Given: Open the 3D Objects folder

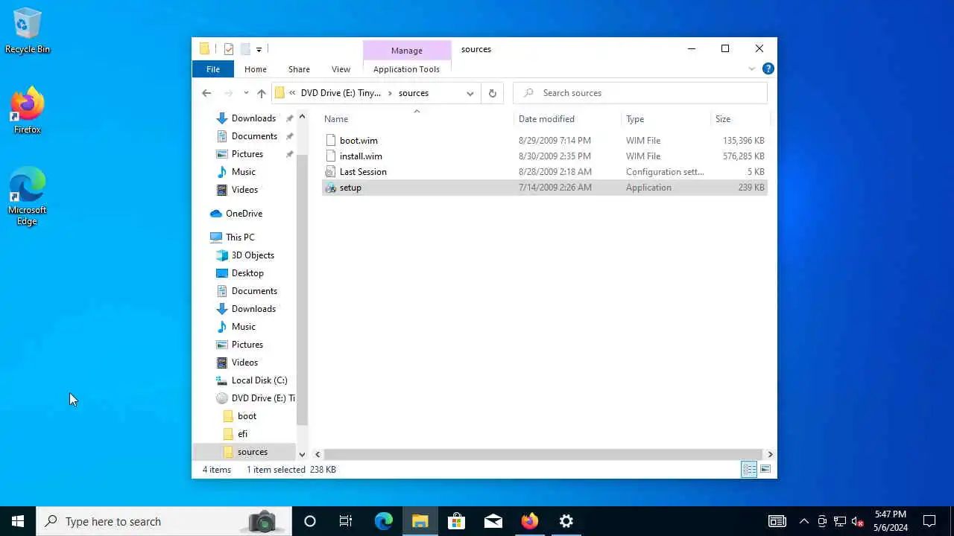Looking at the screenshot, I should click(253, 255).
